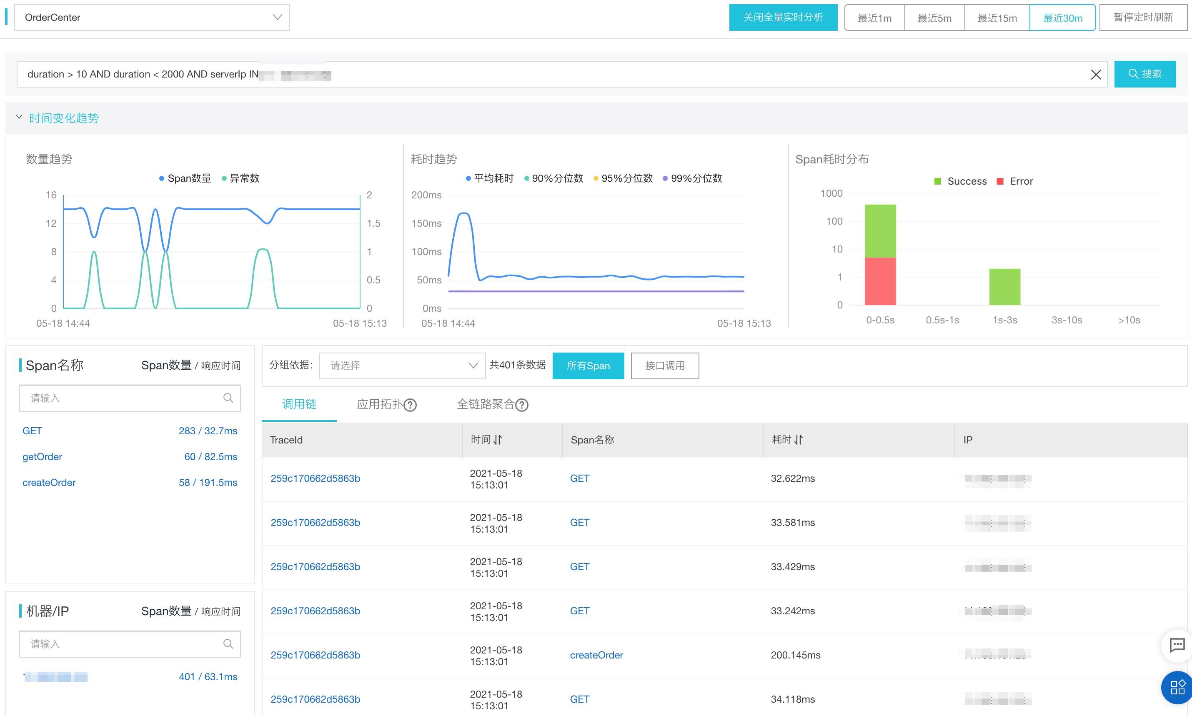
Task: Click GET span link in the 34.118ms row
Action: coord(580,699)
